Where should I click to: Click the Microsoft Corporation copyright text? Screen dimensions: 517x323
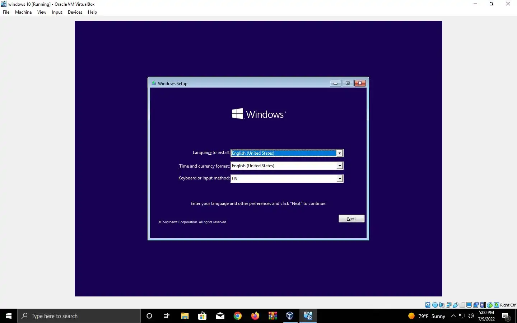[x=193, y=222]
